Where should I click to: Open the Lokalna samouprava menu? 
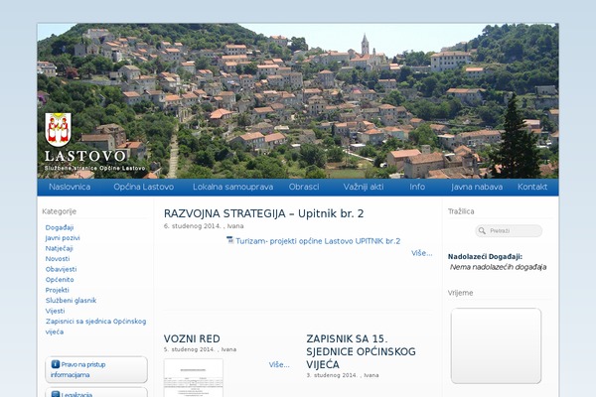pos(233,187)
